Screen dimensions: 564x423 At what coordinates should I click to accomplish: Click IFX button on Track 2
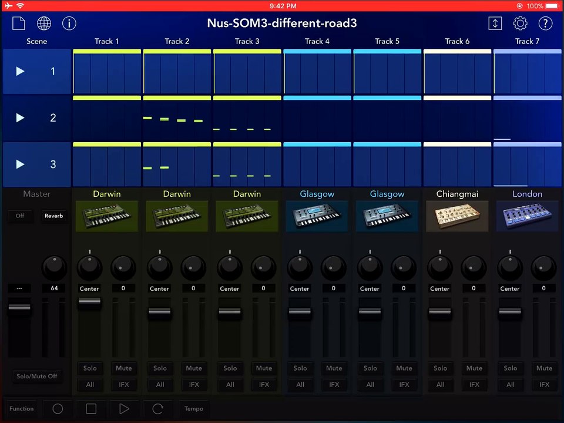point(194,384)
